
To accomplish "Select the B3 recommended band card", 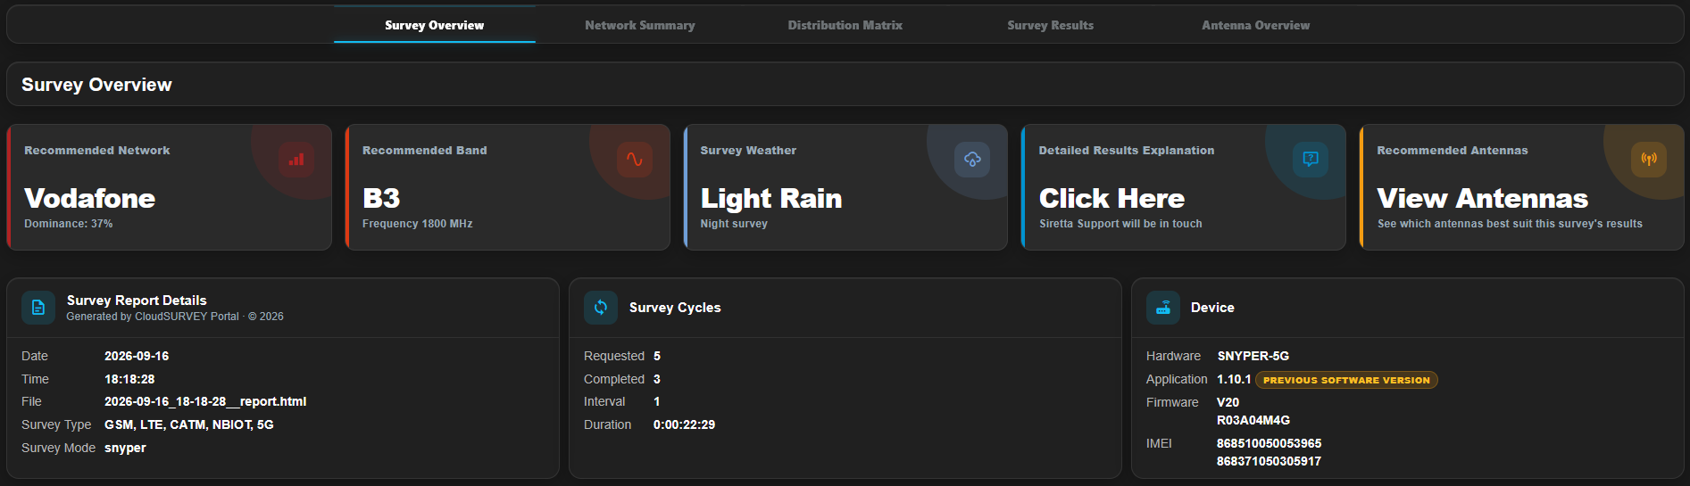I will click(507, 187).
